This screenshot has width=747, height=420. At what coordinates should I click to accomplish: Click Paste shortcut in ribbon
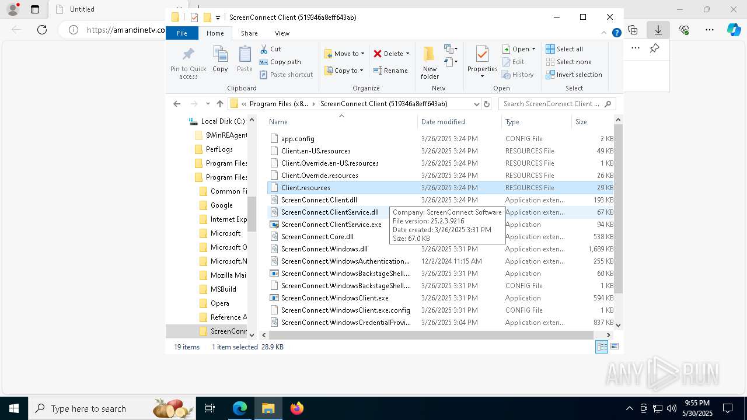286,75
